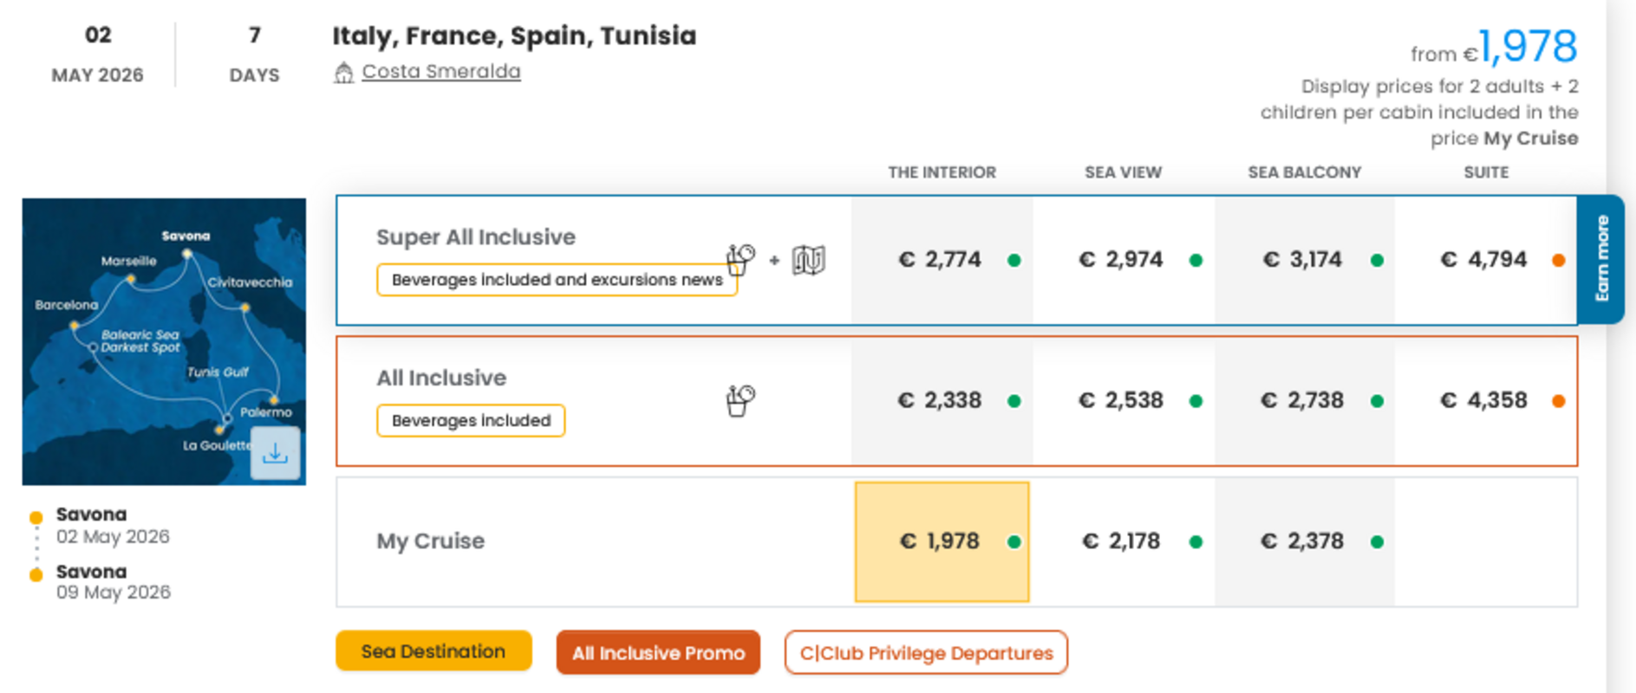
Task: Select My Cruise Sea Balcony € 2,378
Action: tap(1302, 541)
